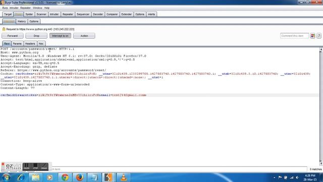This screenshot has height=182, width=323.
Task: Switch to the Hex request view
Action: click(x=41, y=43)
